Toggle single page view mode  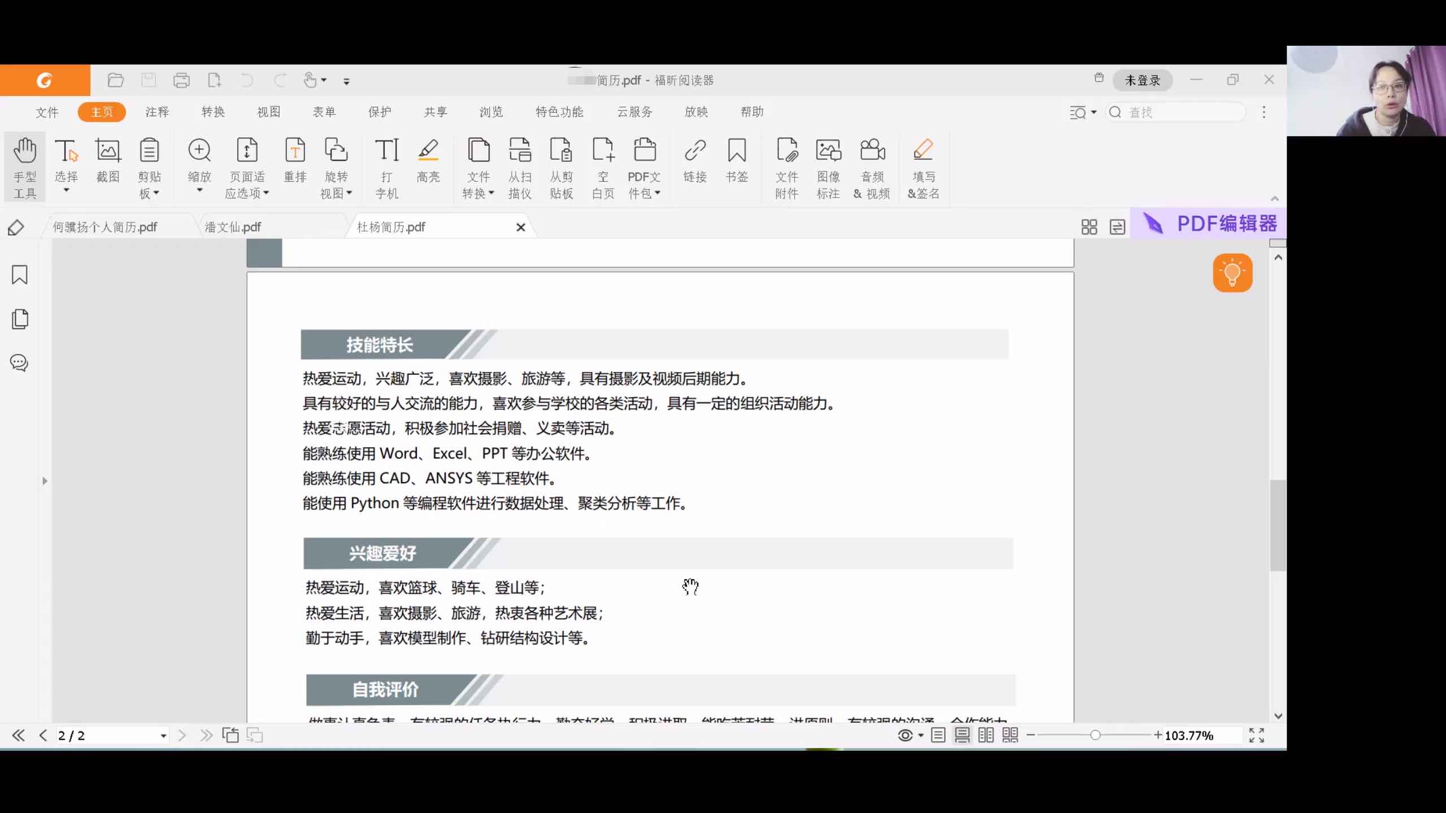[x=938, y=735]
